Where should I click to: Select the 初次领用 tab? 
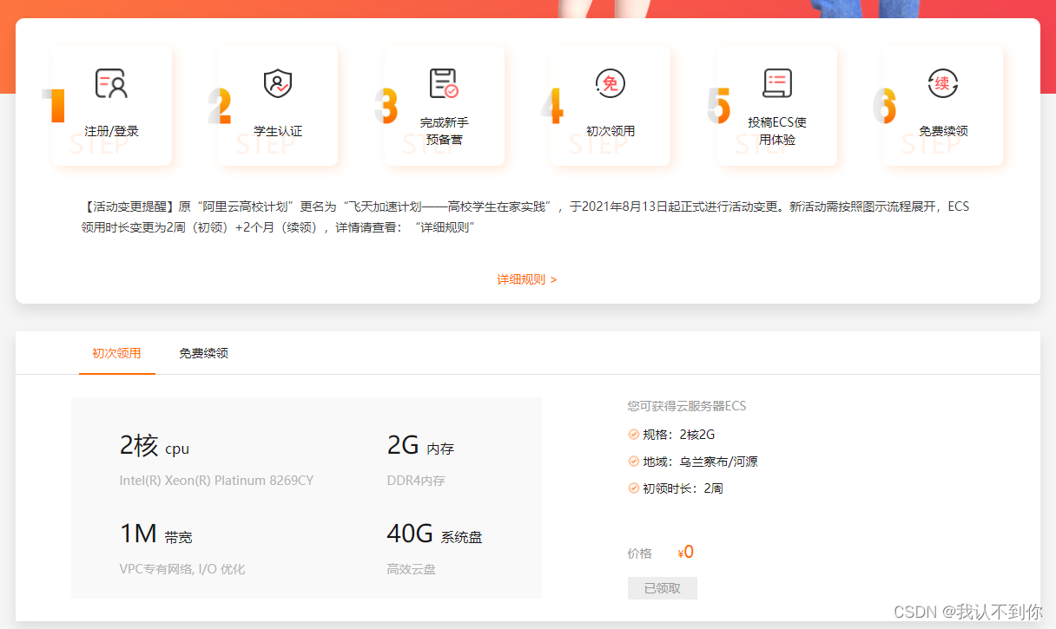[x=116, y=353]
